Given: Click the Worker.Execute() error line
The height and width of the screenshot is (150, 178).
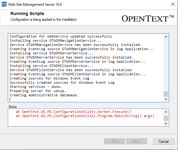Looking at the screenshot, I should coord(73,112).
